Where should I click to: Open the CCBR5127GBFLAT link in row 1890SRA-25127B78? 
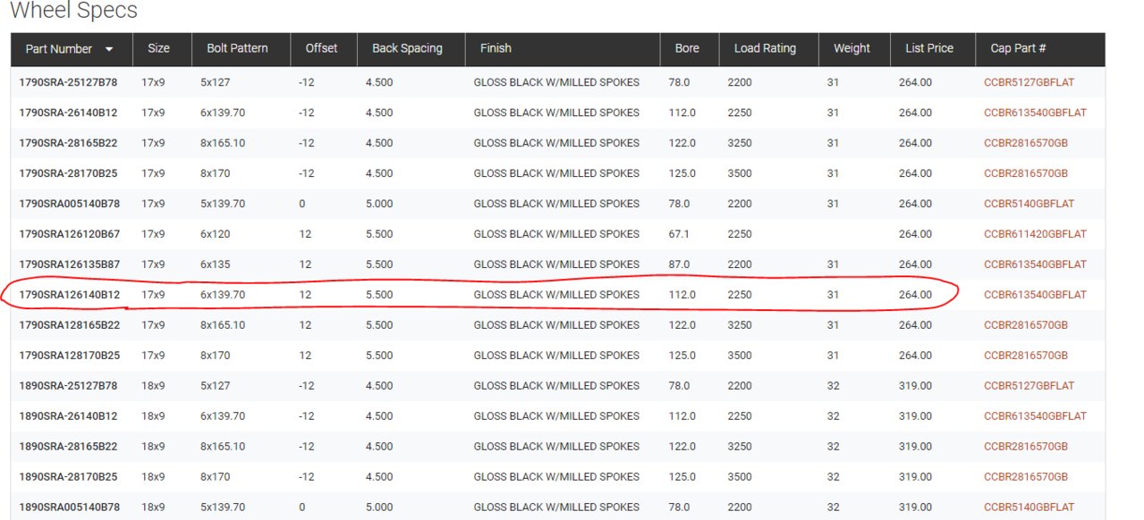click(x=1029, y=386)
